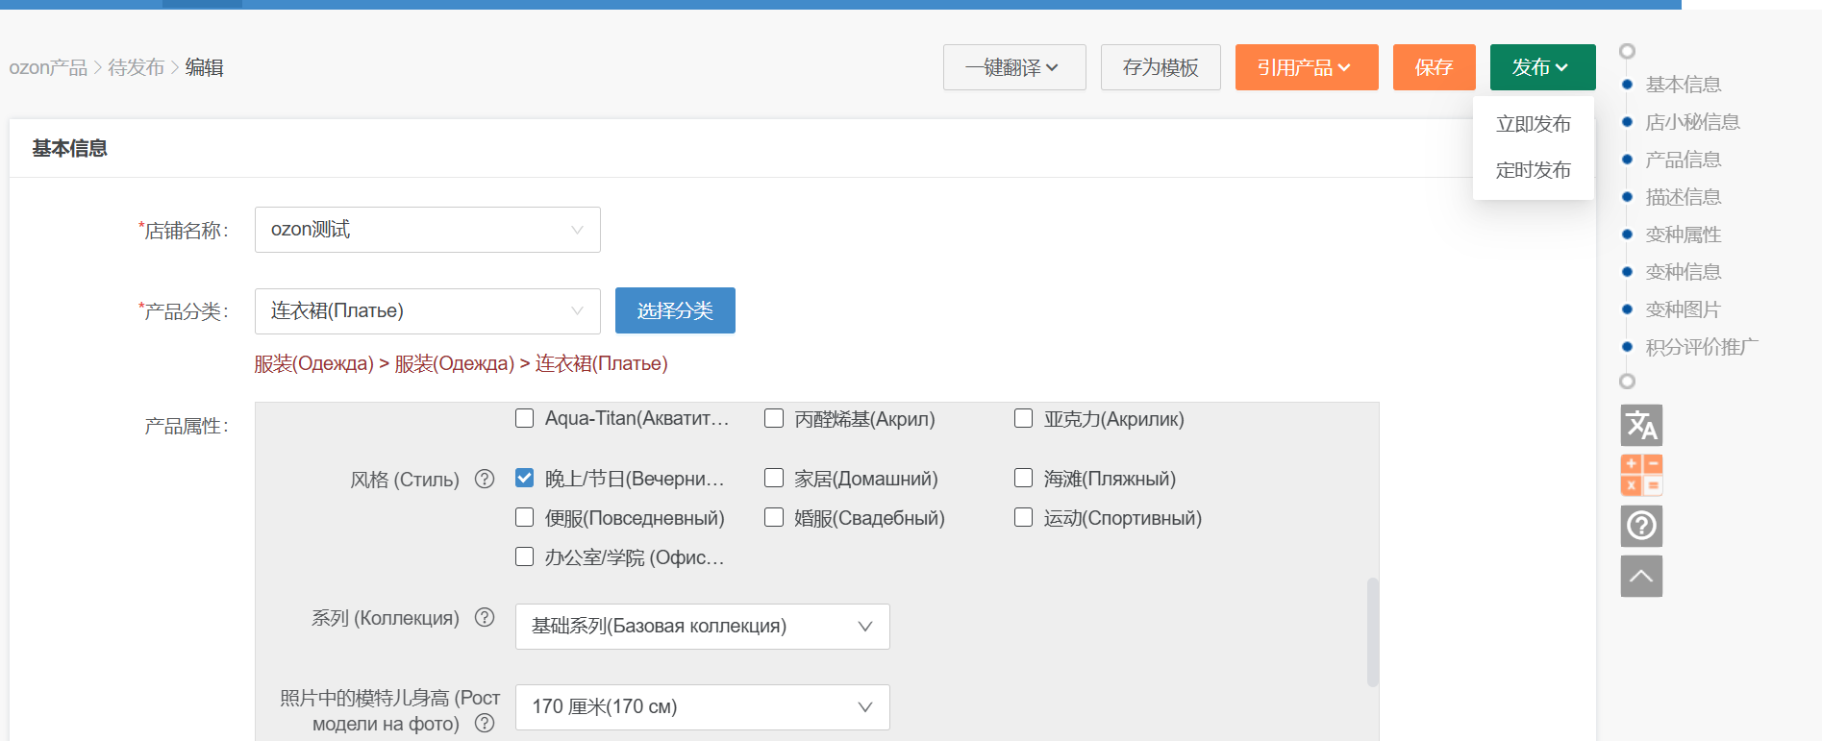This screenshot has width=1822, height=741.
Task: Click the blue 选择分类 button
Action: click(675, 310)
